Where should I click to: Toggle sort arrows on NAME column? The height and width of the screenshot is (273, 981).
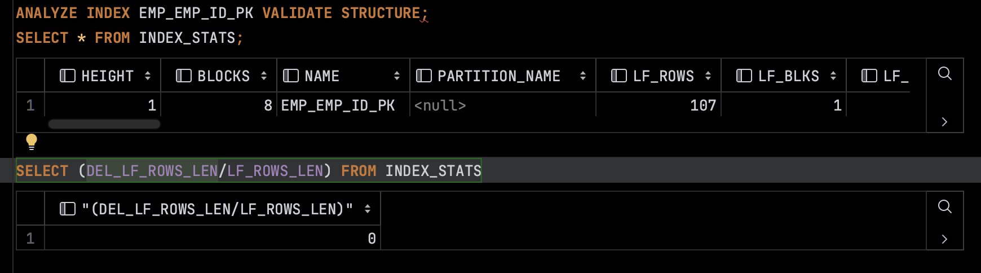(x=397, y=76)
